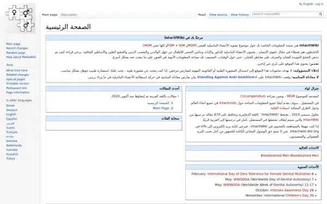Switch to Deutsch language
This screenshot has height=204, width=327.
pos(11,110)
